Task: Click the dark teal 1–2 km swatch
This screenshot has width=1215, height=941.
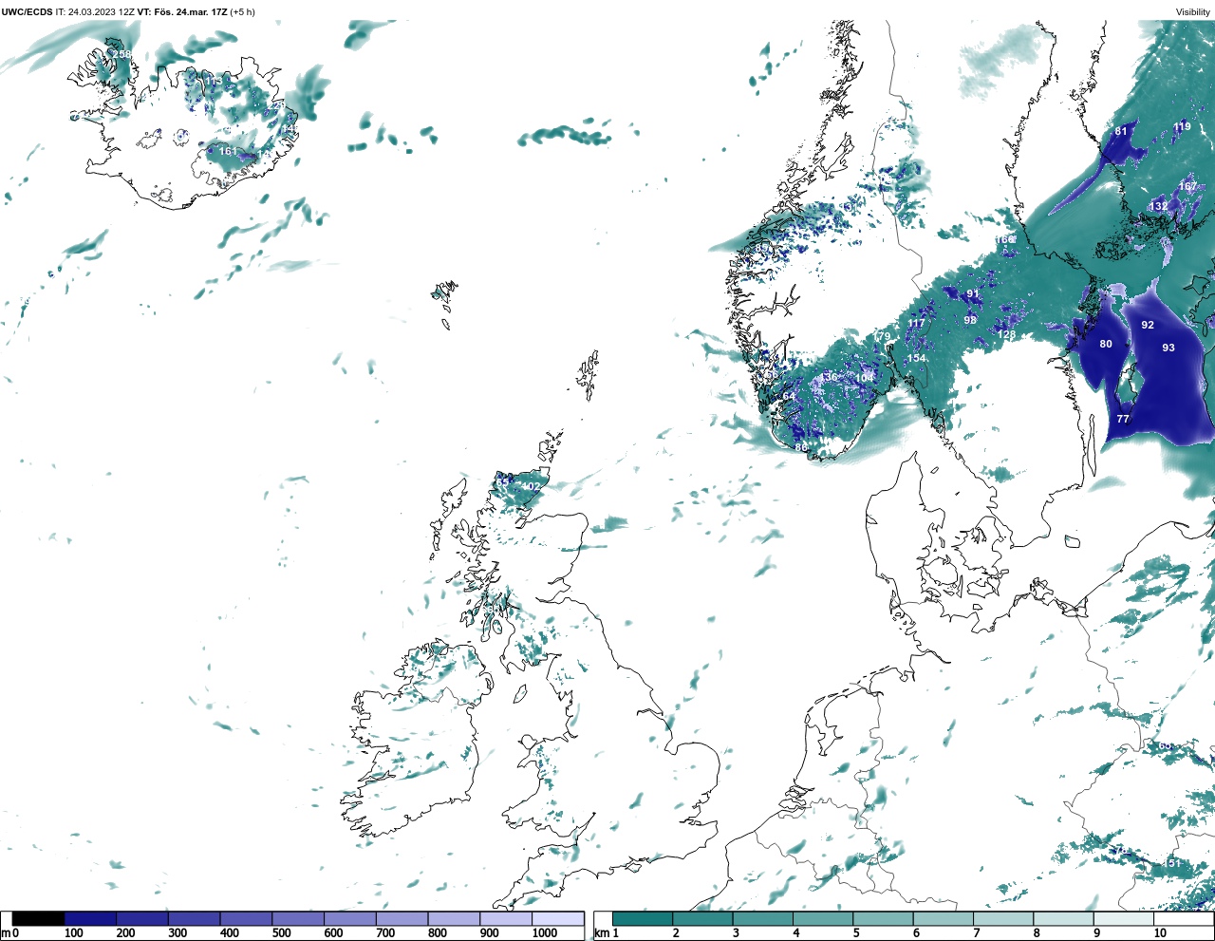Action: click(643, 918)
